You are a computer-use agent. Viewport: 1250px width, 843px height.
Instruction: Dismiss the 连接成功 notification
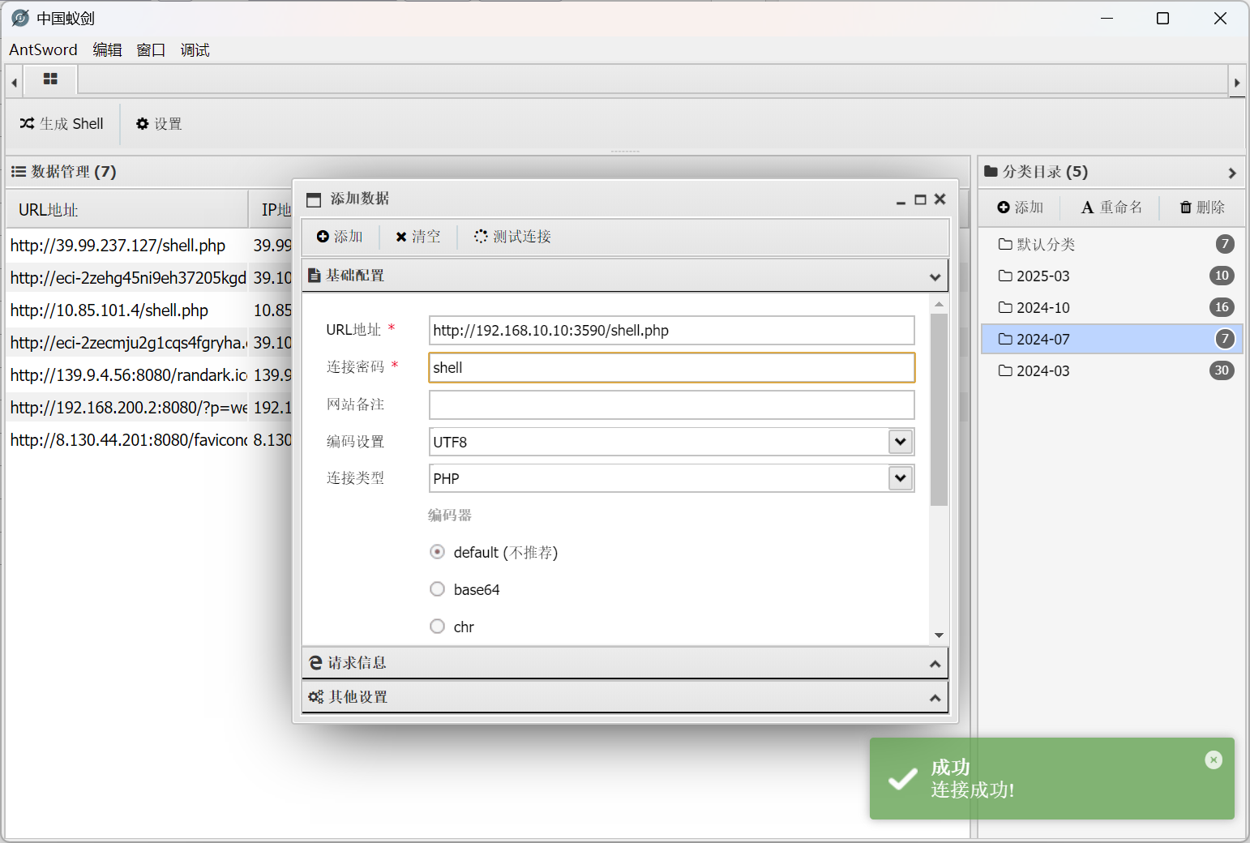[1213, 760]
